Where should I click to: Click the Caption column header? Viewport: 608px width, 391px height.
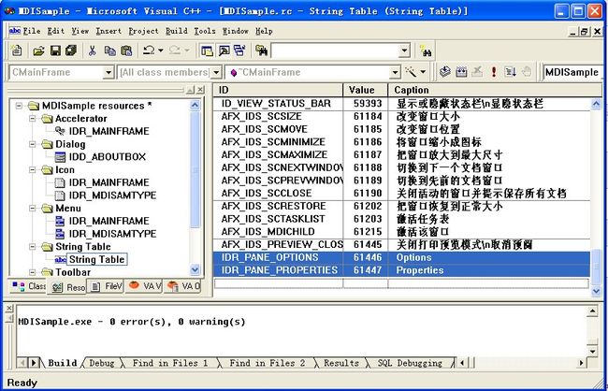495,90
